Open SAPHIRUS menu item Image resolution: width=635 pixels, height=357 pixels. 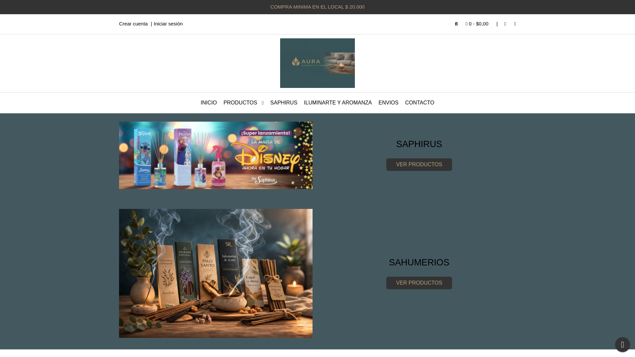[x=284, y=103]
